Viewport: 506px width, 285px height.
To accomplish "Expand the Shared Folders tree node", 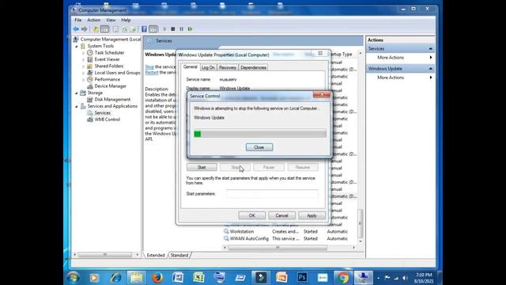I will [83, 66].
